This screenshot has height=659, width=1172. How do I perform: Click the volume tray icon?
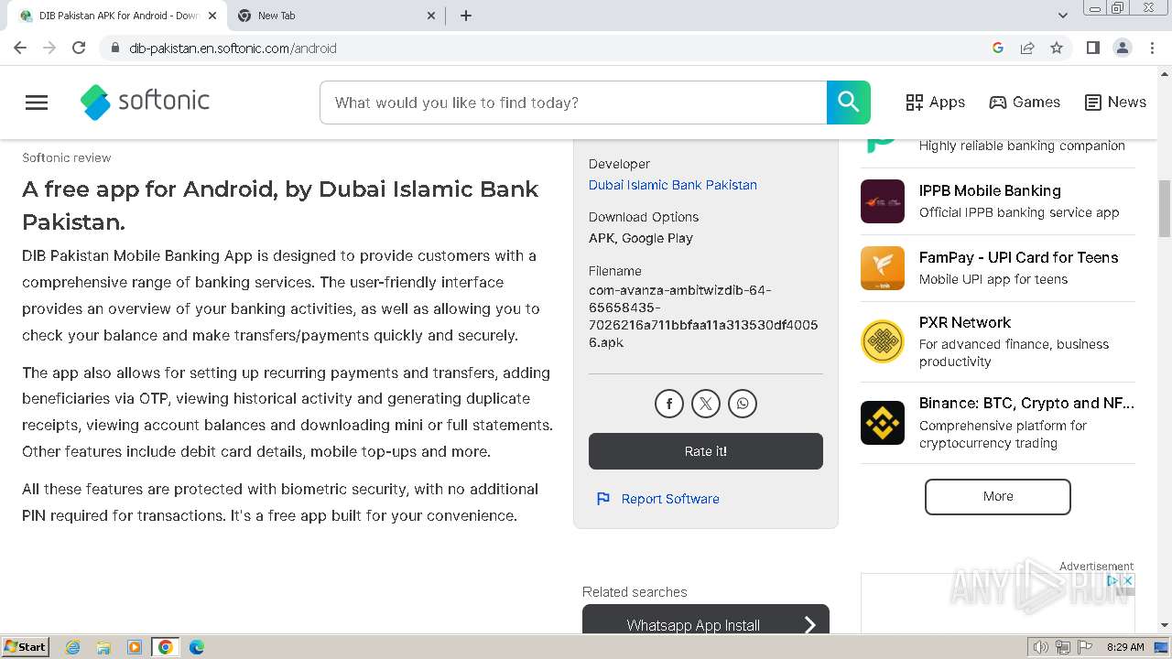point(1040,647)
